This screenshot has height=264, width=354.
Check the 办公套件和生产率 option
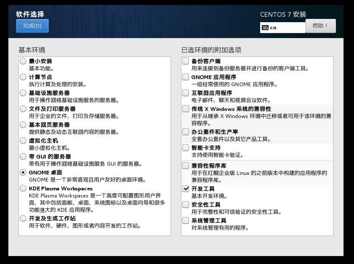[186, 132]
